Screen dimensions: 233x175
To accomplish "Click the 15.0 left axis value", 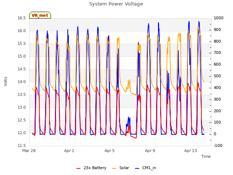I will (x=22, y=57).
